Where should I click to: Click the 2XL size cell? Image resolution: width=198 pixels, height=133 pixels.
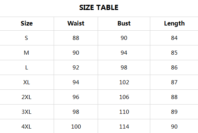pos(26,97)
